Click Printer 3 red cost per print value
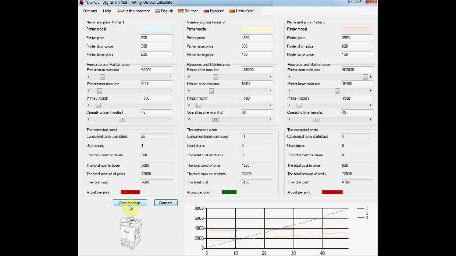Screen dimensions: 456x256 point(332,192)
